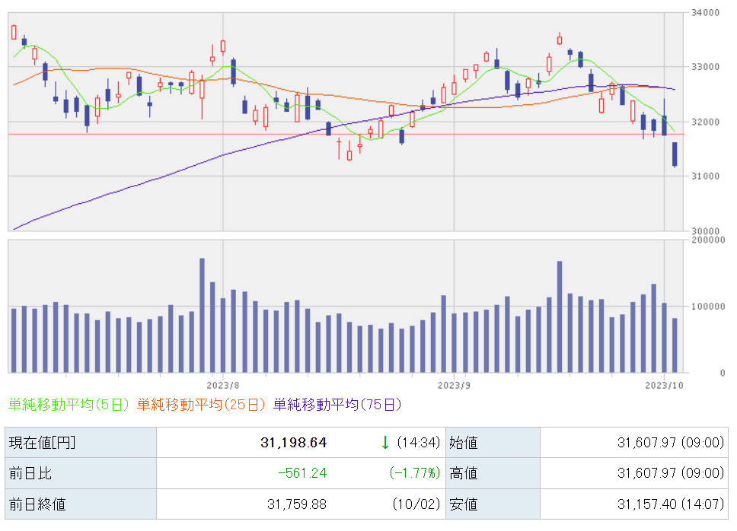The width and height of the screenshot is (737, 531).
Task: Select the 単純移動平均(5日) legend label
Action: click(x=69, y=405)
